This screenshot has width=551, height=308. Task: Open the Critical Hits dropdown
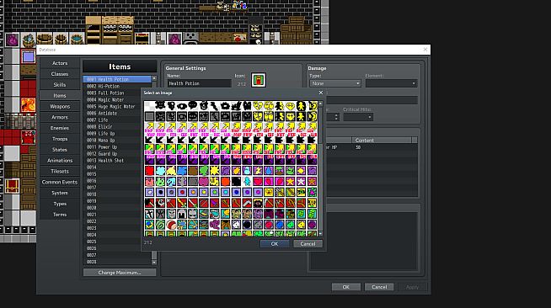pos(358,117)
